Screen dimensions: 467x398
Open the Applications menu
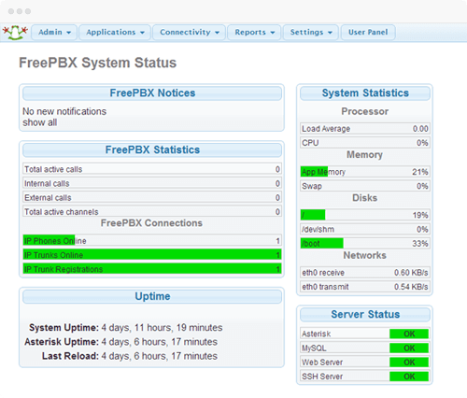click(115, 33)
